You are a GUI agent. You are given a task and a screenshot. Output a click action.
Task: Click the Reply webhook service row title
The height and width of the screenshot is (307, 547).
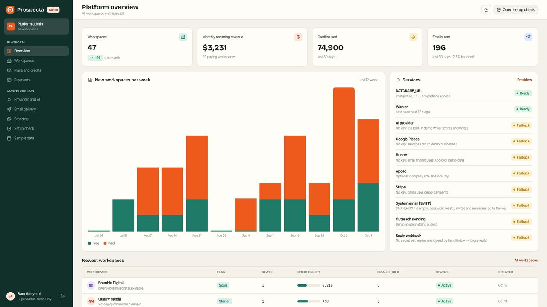pos(409,235)
